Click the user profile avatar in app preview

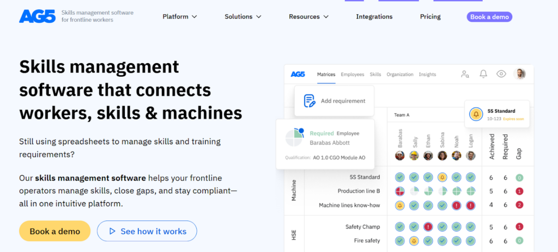tap(519, 74)
